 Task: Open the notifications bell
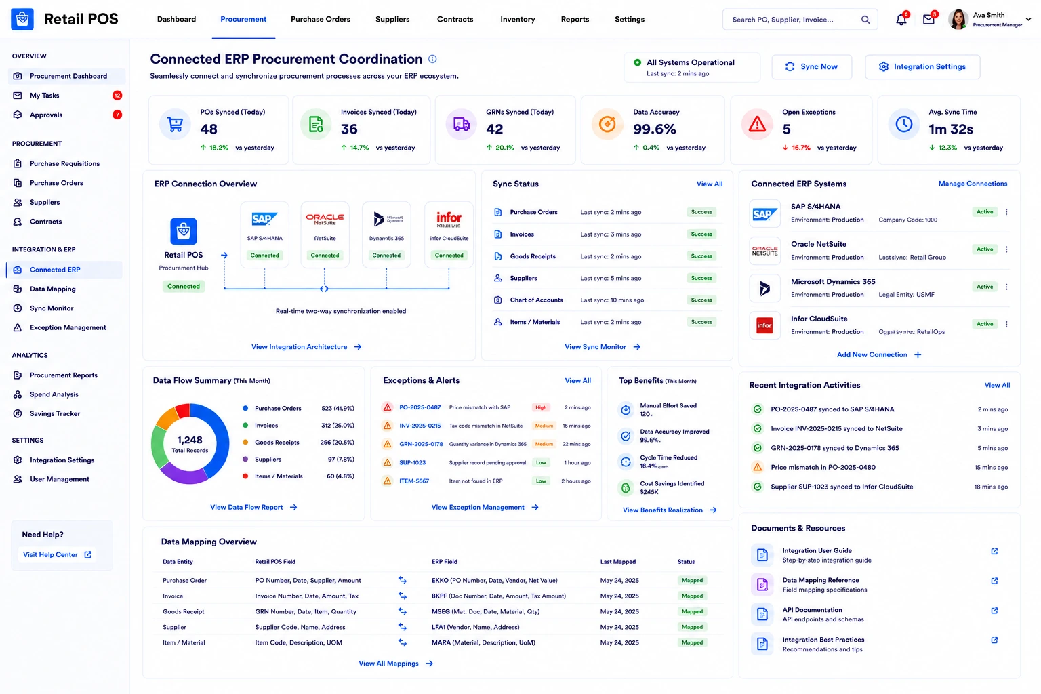[x=901, y=20]
